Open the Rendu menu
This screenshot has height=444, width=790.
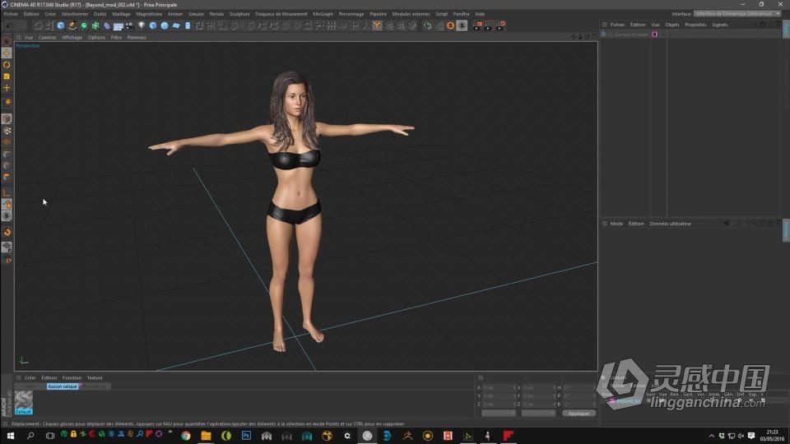pyautogui.click(x=216, y=14)
